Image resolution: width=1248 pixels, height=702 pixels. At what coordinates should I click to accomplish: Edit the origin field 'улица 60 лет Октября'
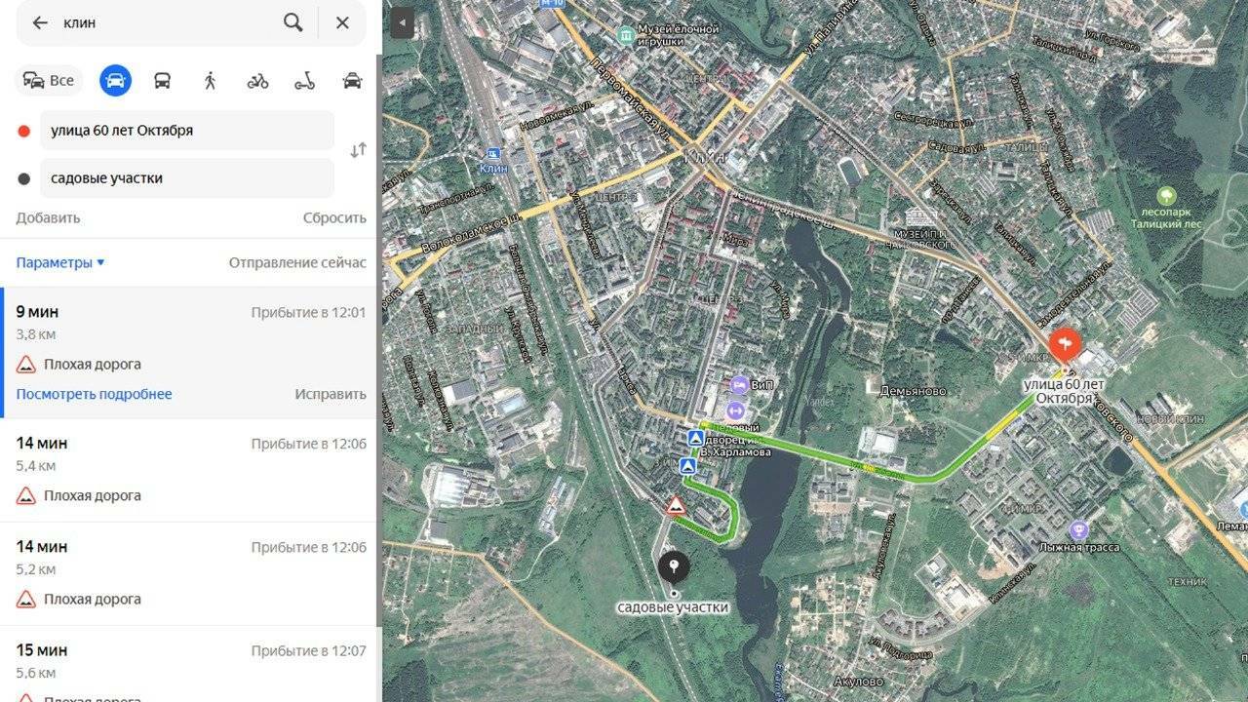pyautogui.click(x=187, y=131)
